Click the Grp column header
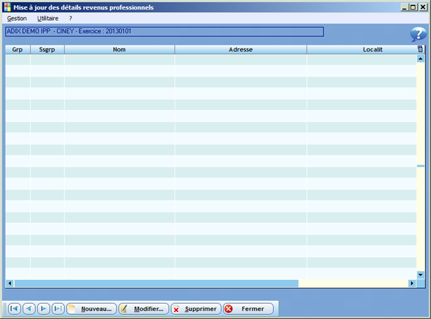The image size is (431, 319). click(18, 50)
